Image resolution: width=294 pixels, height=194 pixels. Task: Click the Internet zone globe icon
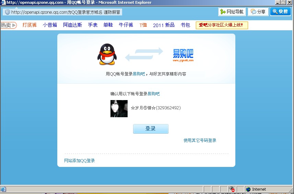click(x=248, y=189)
